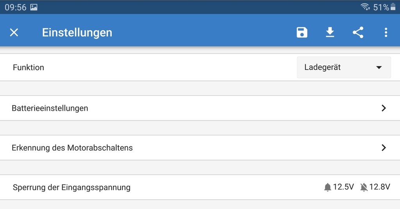Tap the battery 51% indicator
Viewport: 400px width, 209px height.
(x=384, y=7)
